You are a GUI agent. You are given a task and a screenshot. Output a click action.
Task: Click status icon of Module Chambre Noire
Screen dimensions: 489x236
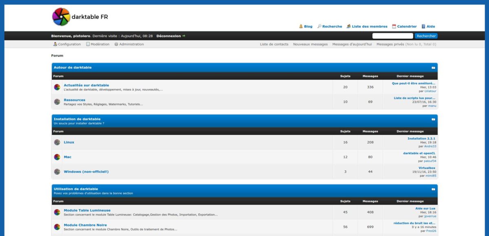57,227
